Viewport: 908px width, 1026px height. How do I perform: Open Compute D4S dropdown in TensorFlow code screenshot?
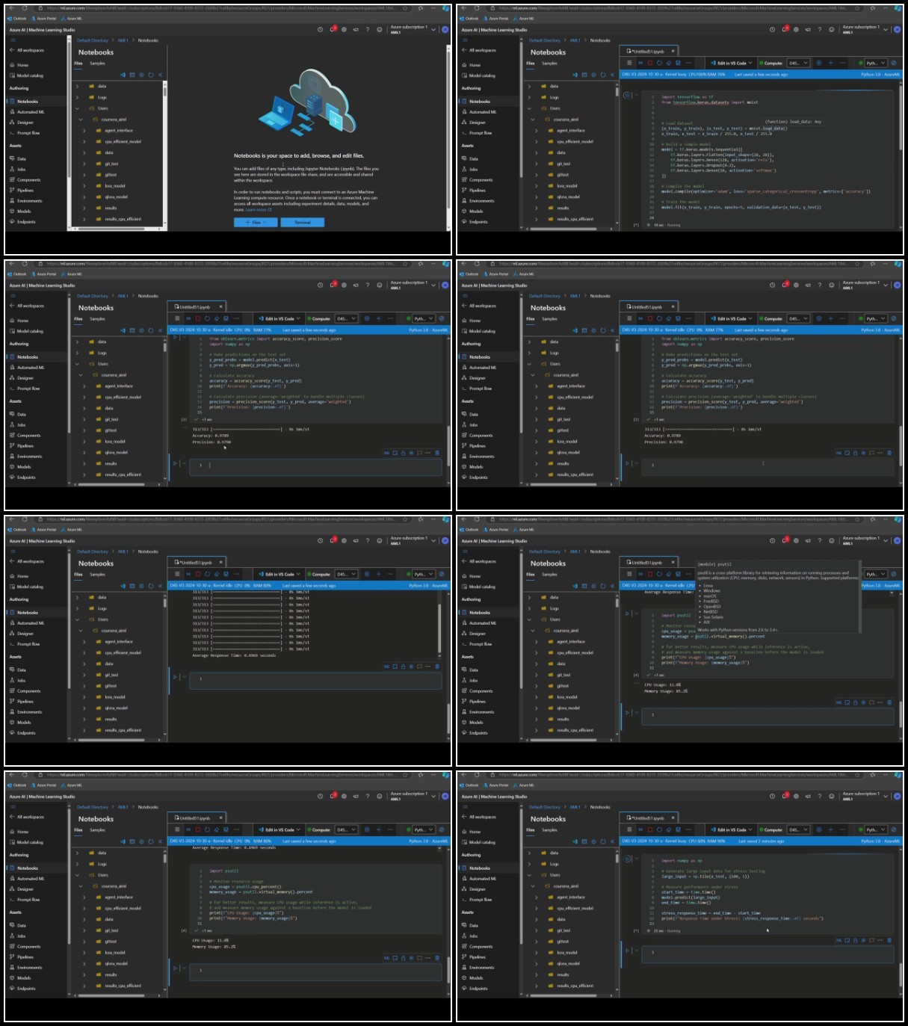pyautogui.click(x=798, y=63)
